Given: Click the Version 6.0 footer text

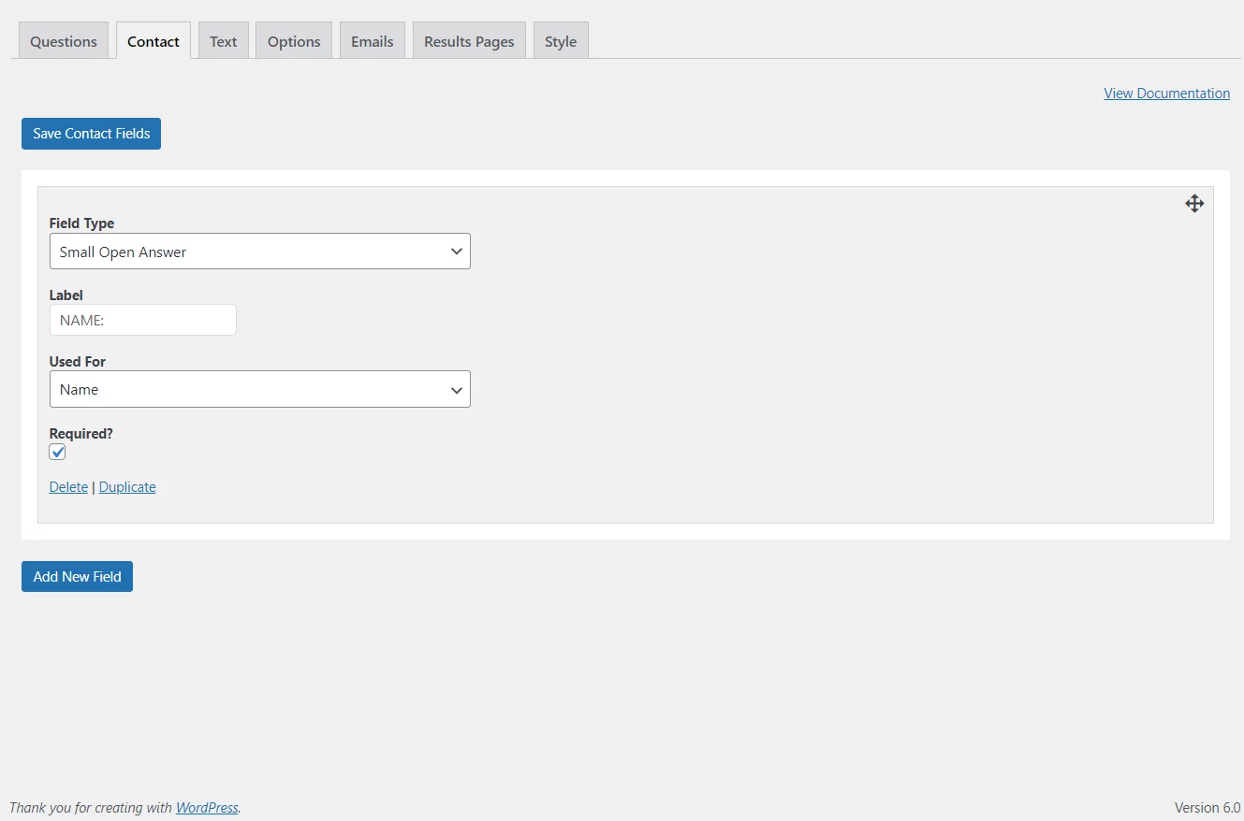Looking at the screenshot, I should (1207, 808).
